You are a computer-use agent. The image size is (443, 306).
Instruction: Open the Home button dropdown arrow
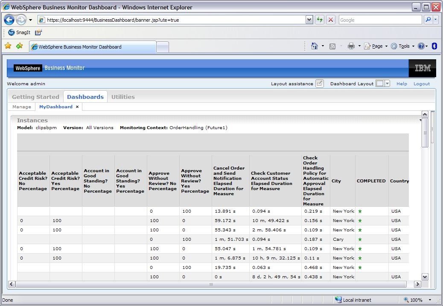point(323,46)
